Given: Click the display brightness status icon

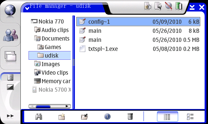Looking at the screenshot, I should pyautogui.click(x=148, y=6).
